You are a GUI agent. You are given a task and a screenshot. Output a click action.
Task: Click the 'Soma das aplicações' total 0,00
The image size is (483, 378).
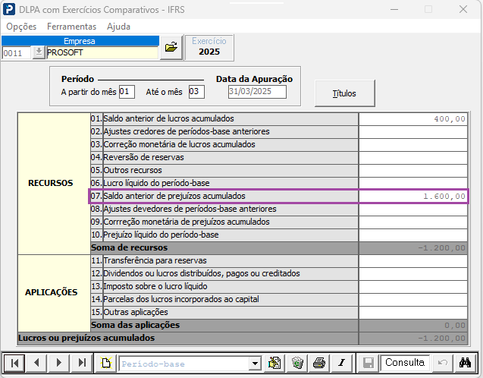coord(413,326)
